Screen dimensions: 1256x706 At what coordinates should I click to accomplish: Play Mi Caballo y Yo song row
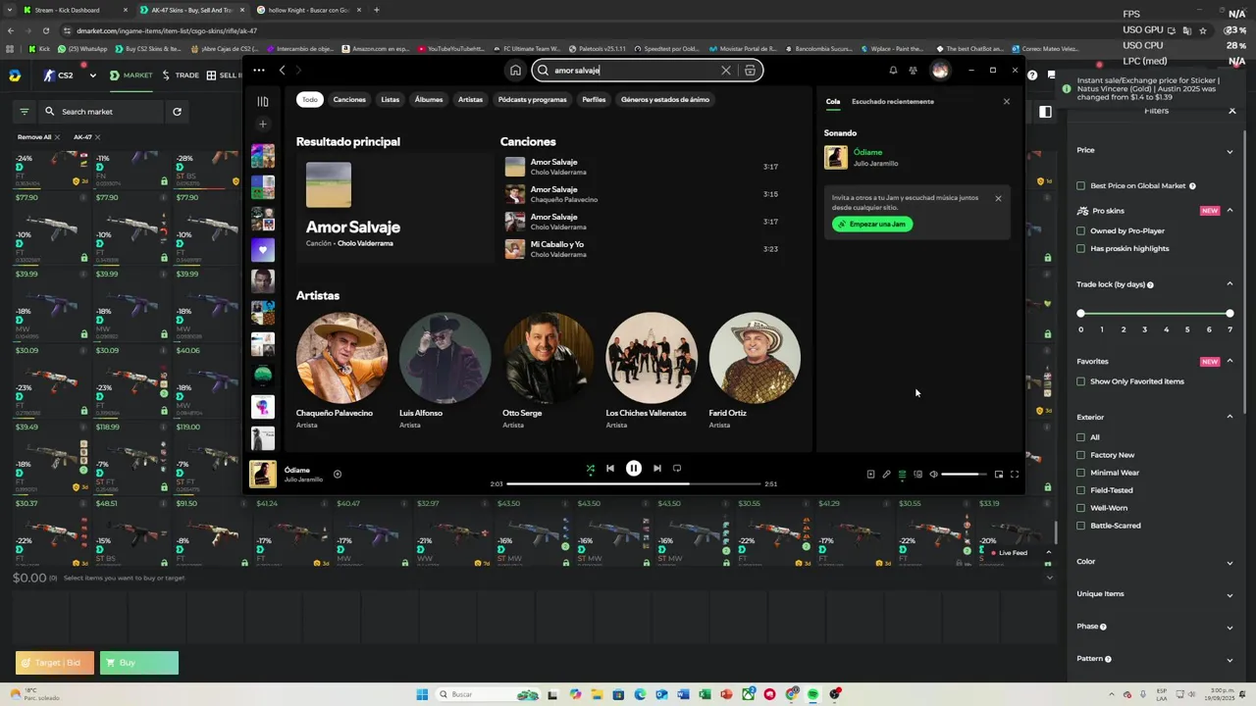pos(642,249)
